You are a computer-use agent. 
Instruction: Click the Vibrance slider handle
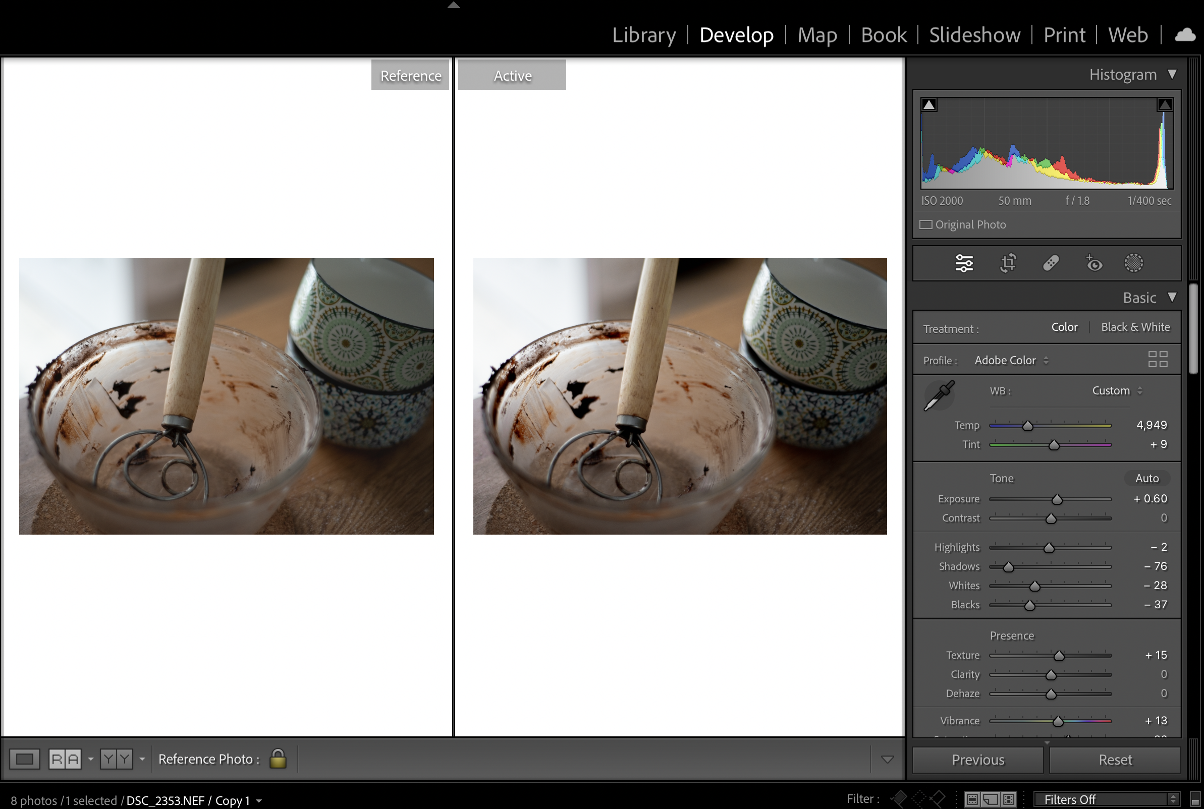(1058, 721)
